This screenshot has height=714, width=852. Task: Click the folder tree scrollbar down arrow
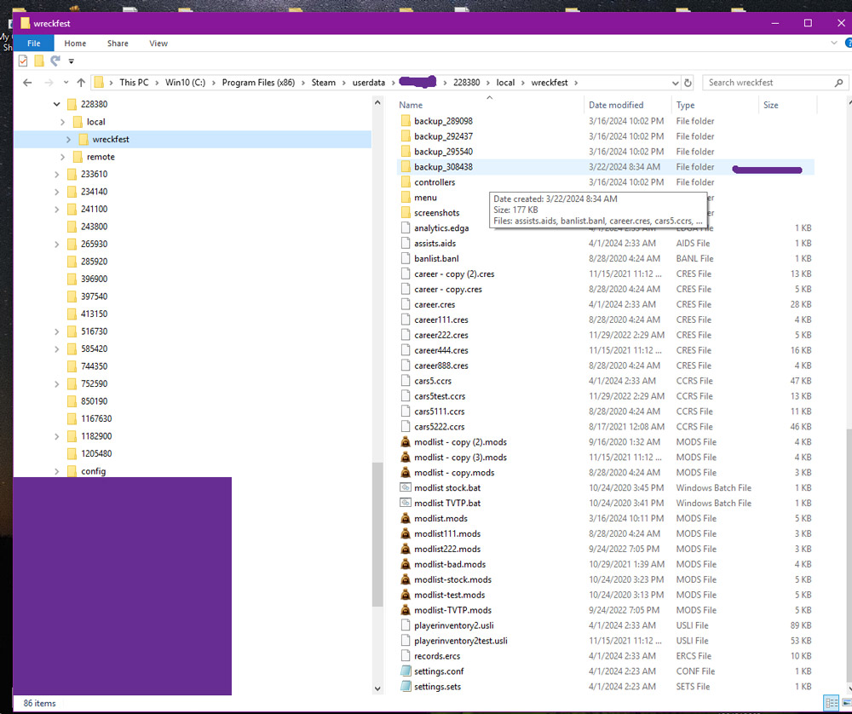point(377,688)
